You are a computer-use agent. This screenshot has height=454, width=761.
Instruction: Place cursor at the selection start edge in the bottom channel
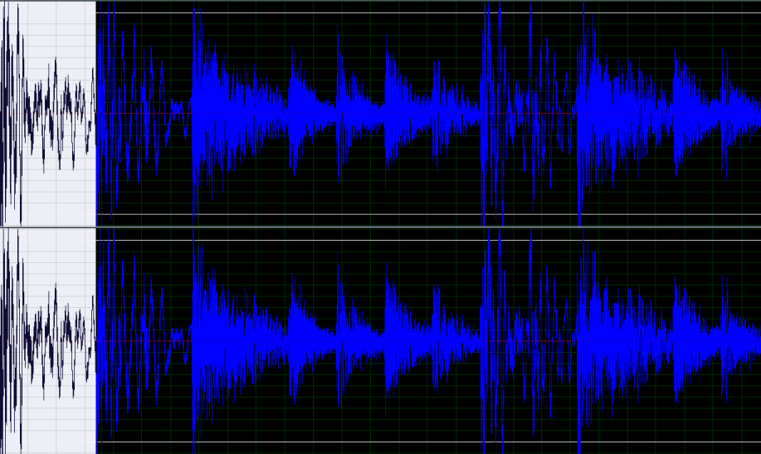96,341
